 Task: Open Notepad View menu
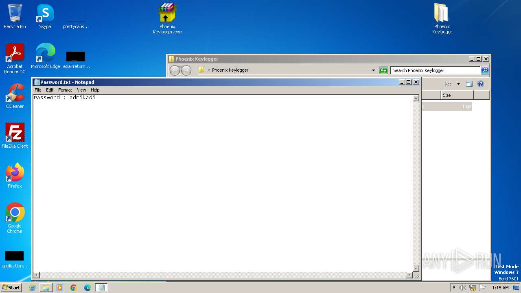coord(81,90)
